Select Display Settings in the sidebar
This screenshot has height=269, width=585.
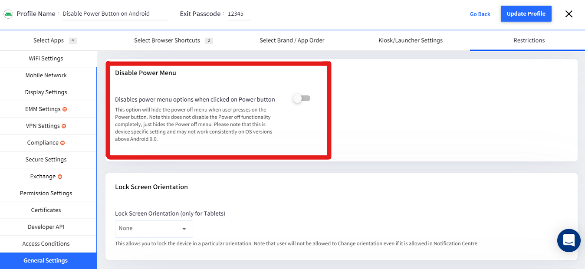coord(48,92)
